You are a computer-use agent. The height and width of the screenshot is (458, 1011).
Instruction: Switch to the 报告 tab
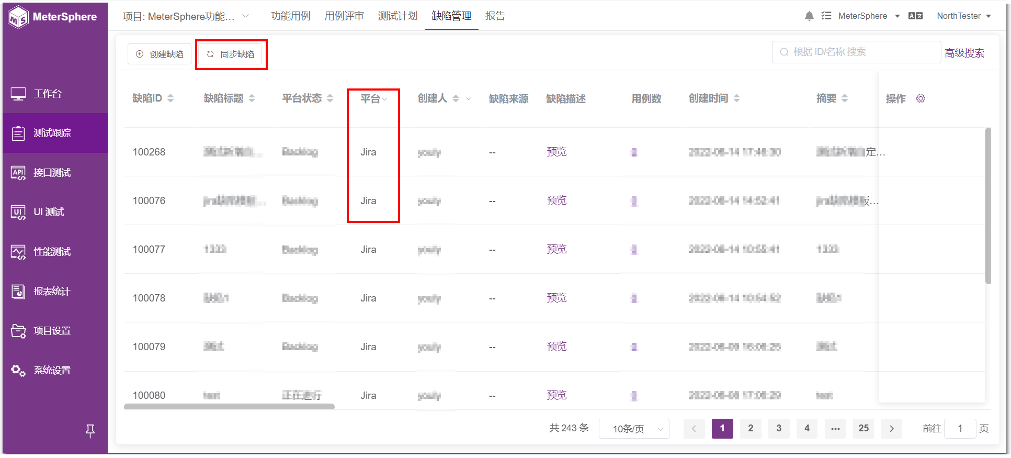click(x=495, y=16)
